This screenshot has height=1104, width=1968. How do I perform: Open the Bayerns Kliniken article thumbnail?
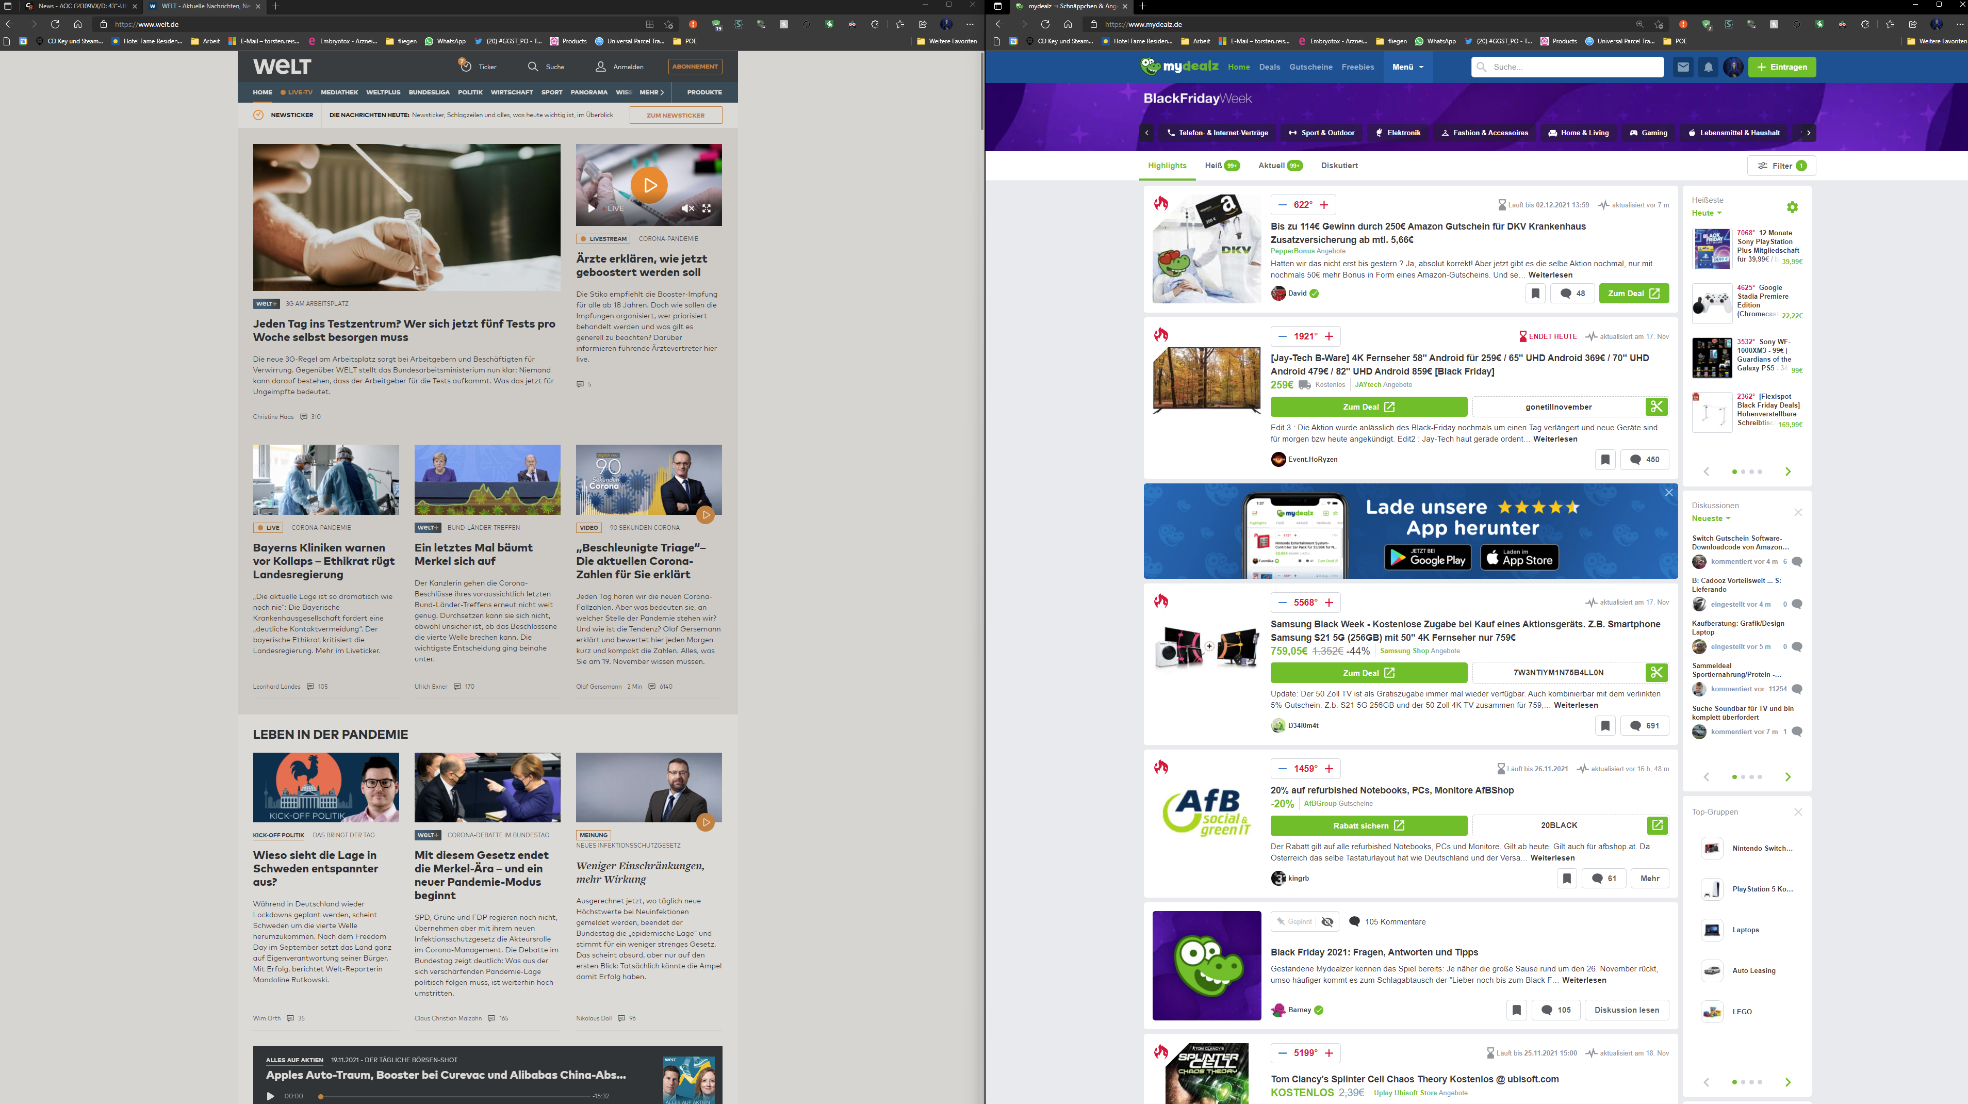[x=325, y=480]
